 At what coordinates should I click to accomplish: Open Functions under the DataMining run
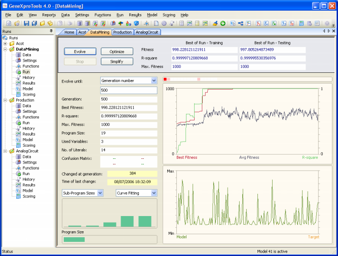30,66
